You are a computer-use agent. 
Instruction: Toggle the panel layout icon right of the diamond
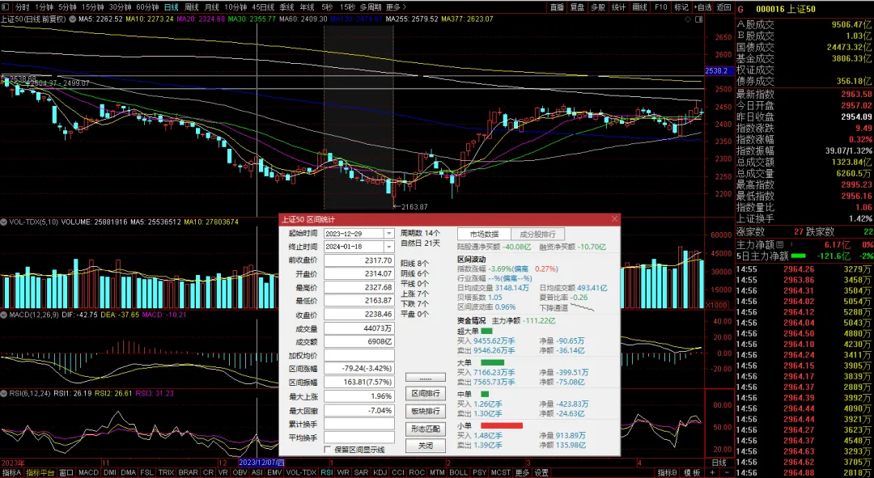[x=699, y=19]
